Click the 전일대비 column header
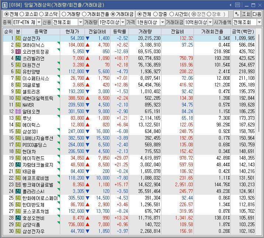 tap(97, 31)
